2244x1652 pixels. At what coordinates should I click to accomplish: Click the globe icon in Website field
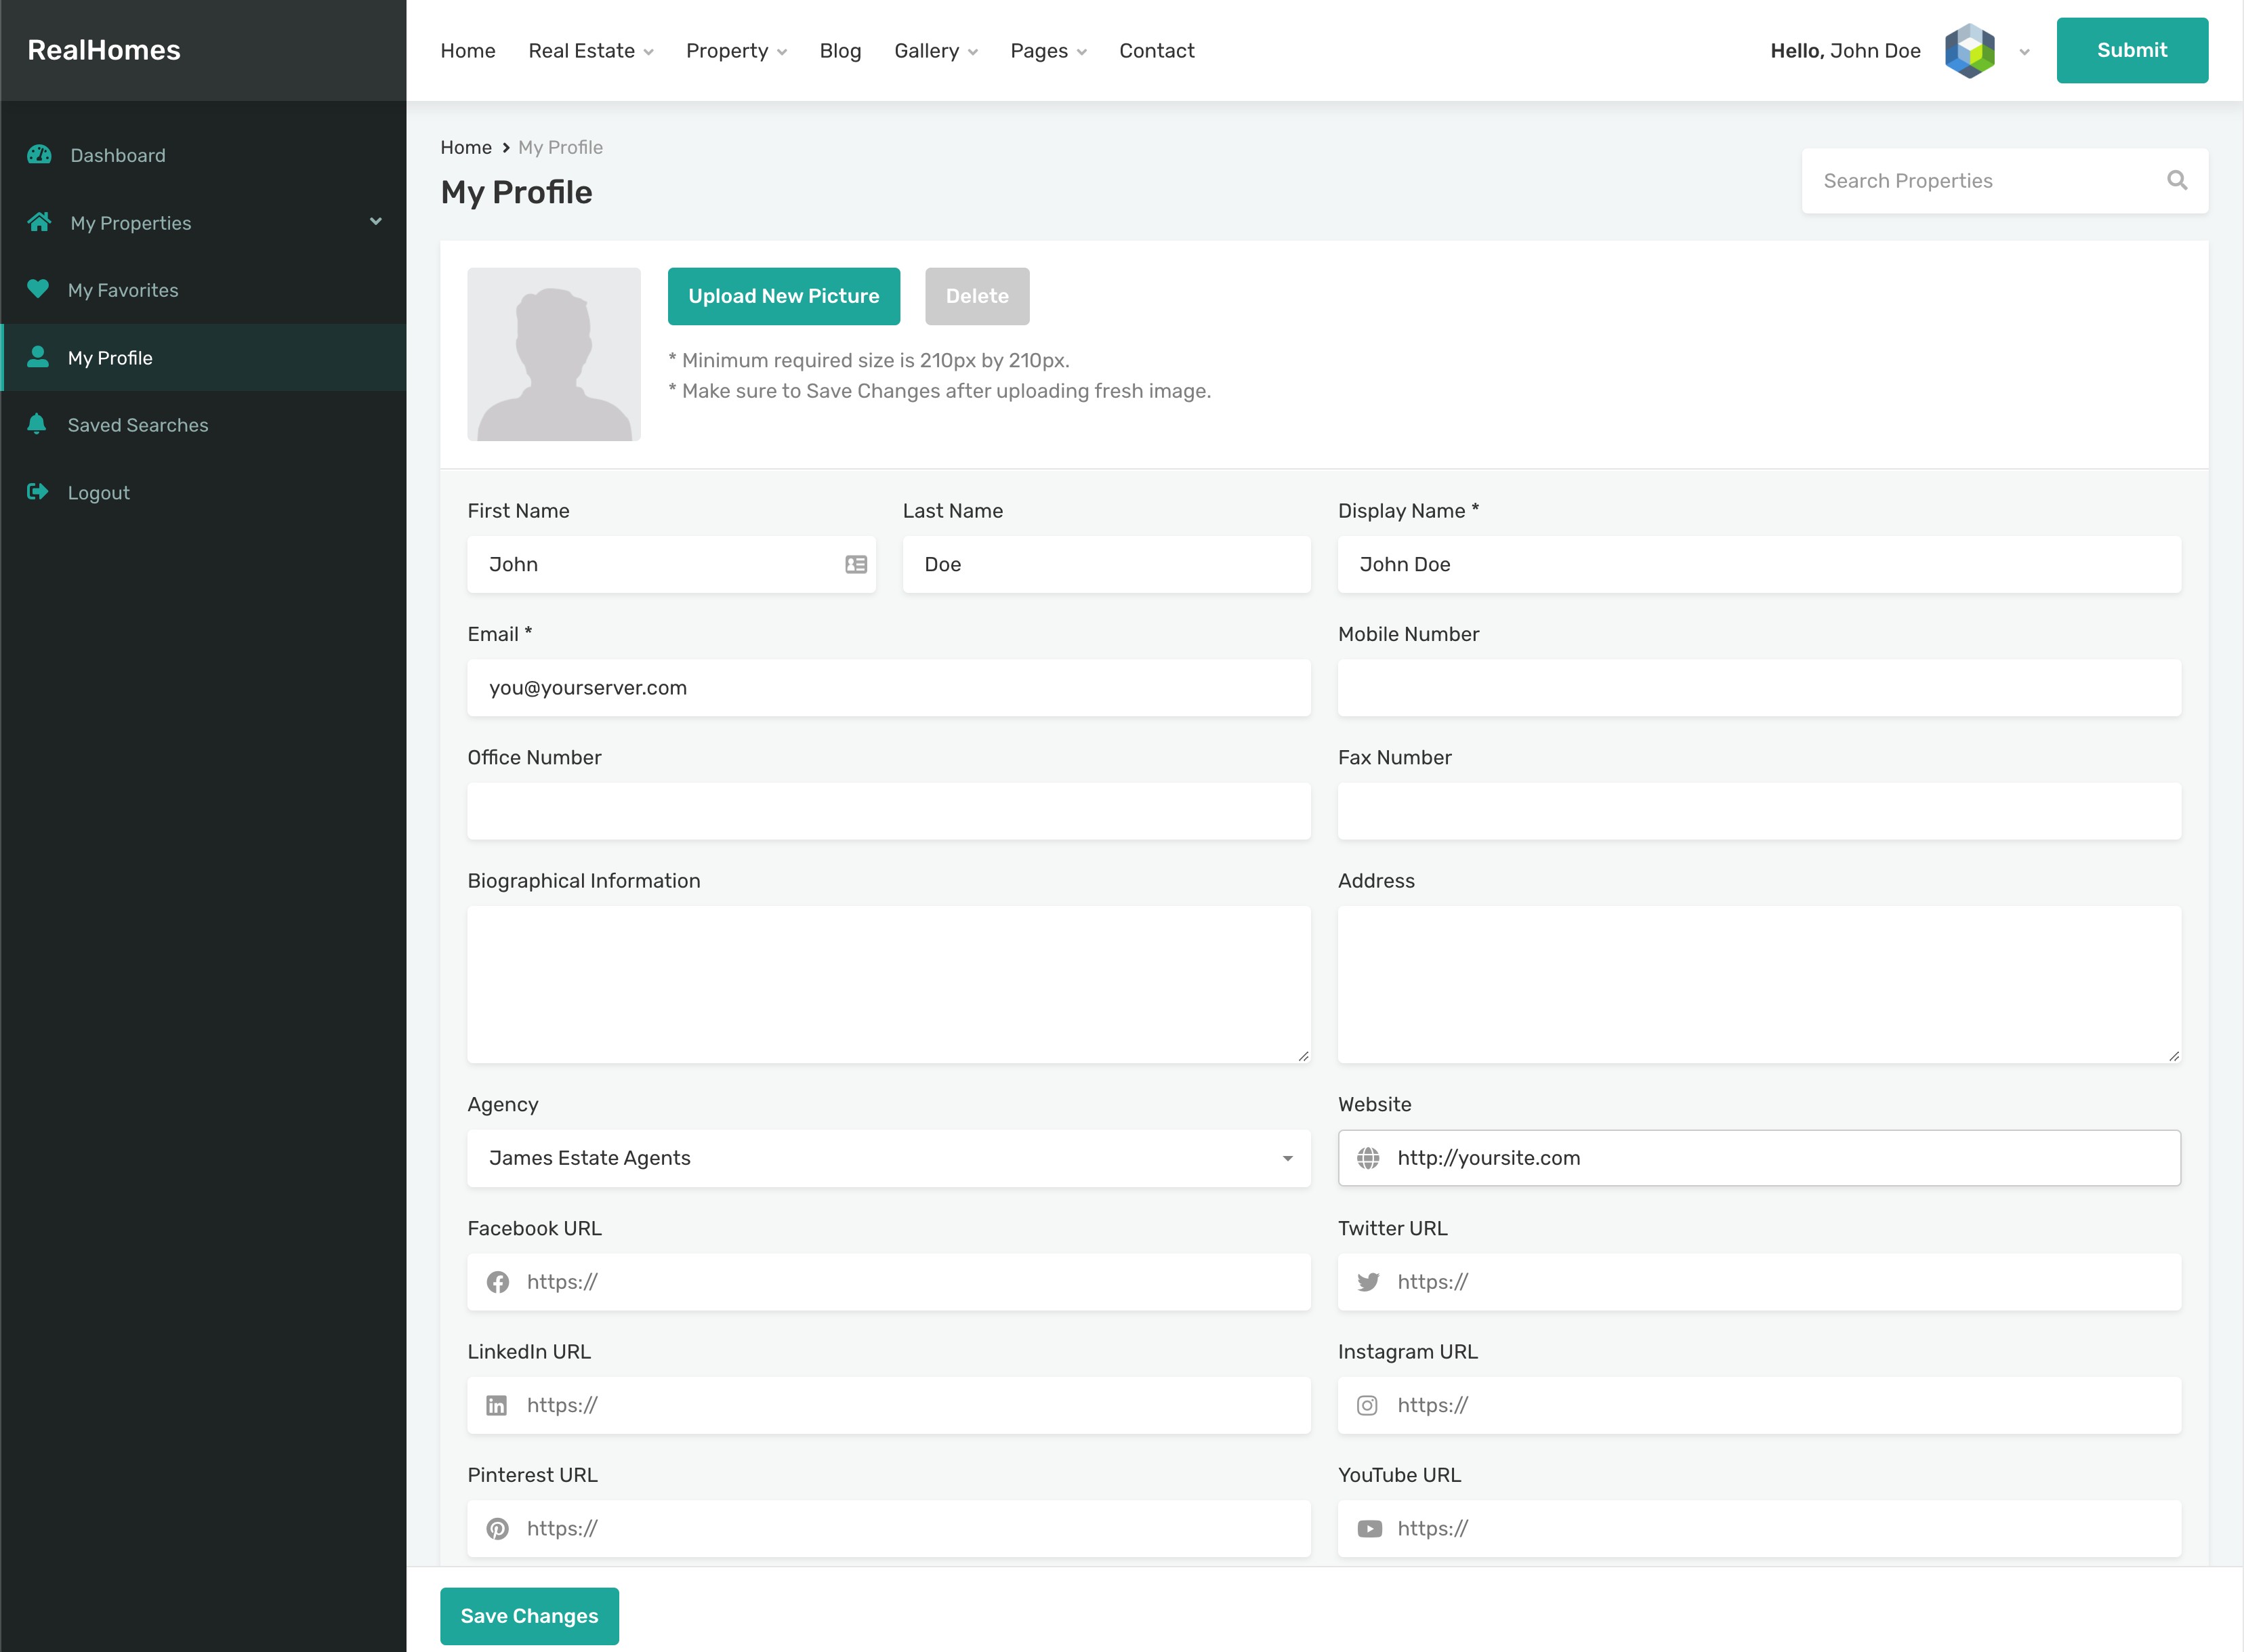click(x=1368, y=1158)
